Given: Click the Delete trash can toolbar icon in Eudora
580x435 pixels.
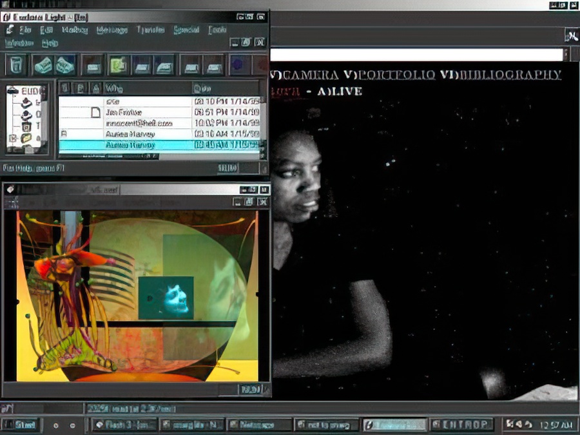Looking at the screenshot, I should pos(16,65).
